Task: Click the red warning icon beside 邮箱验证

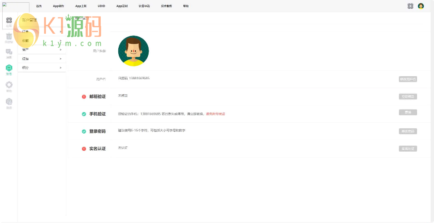Action: click(x=84, y=97)
